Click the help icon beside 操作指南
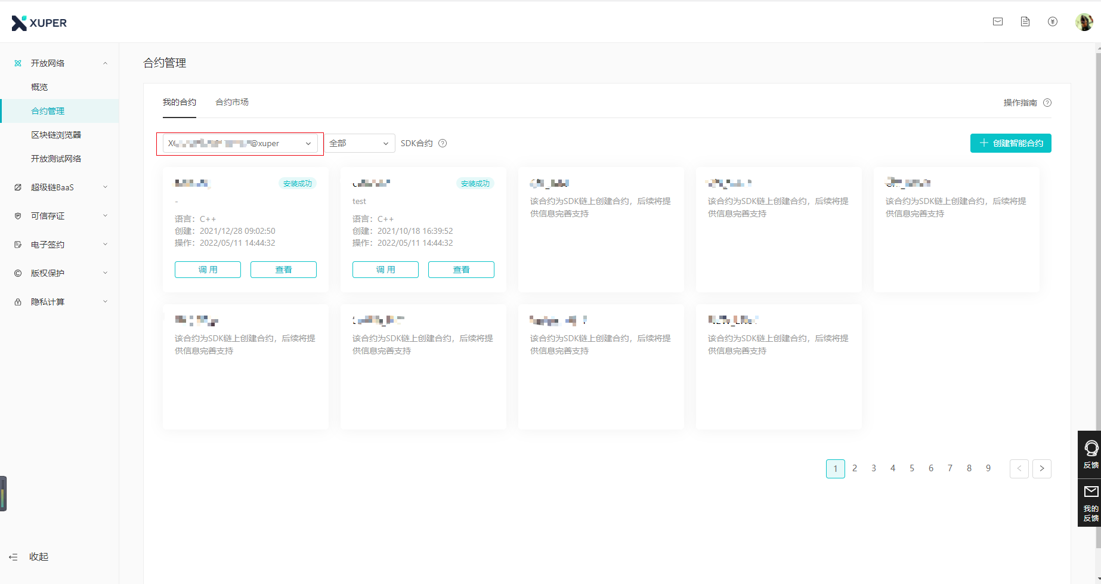Viewport: 1101px width, 584px height. tap(1047, 103)
